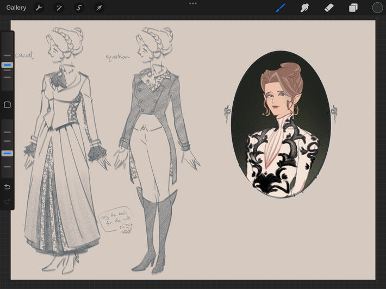
Task: Select the Brush tool
Action: (281, 8)
